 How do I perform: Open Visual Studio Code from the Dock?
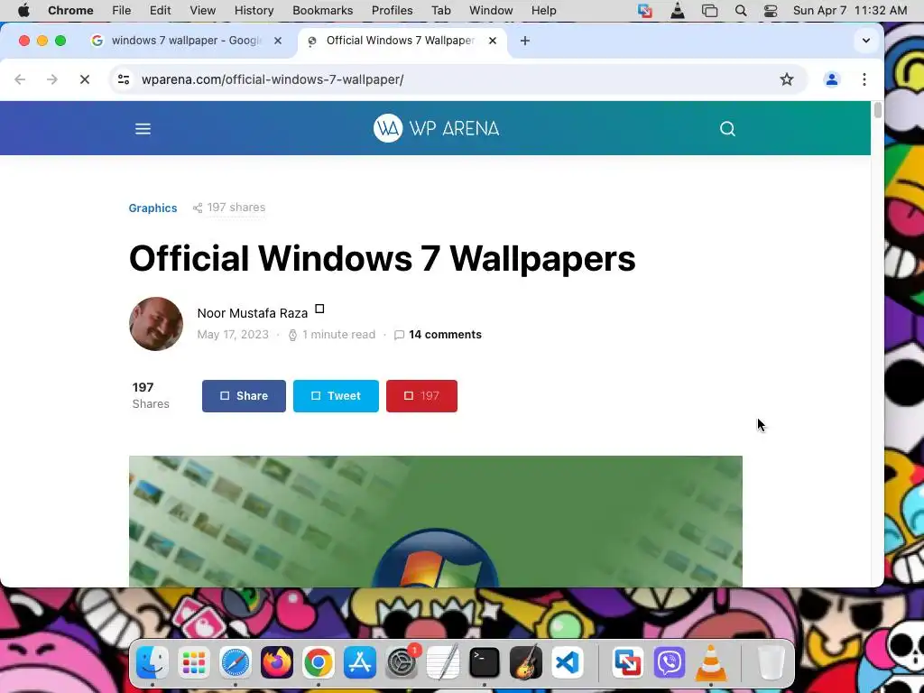(x=568, y=663)
